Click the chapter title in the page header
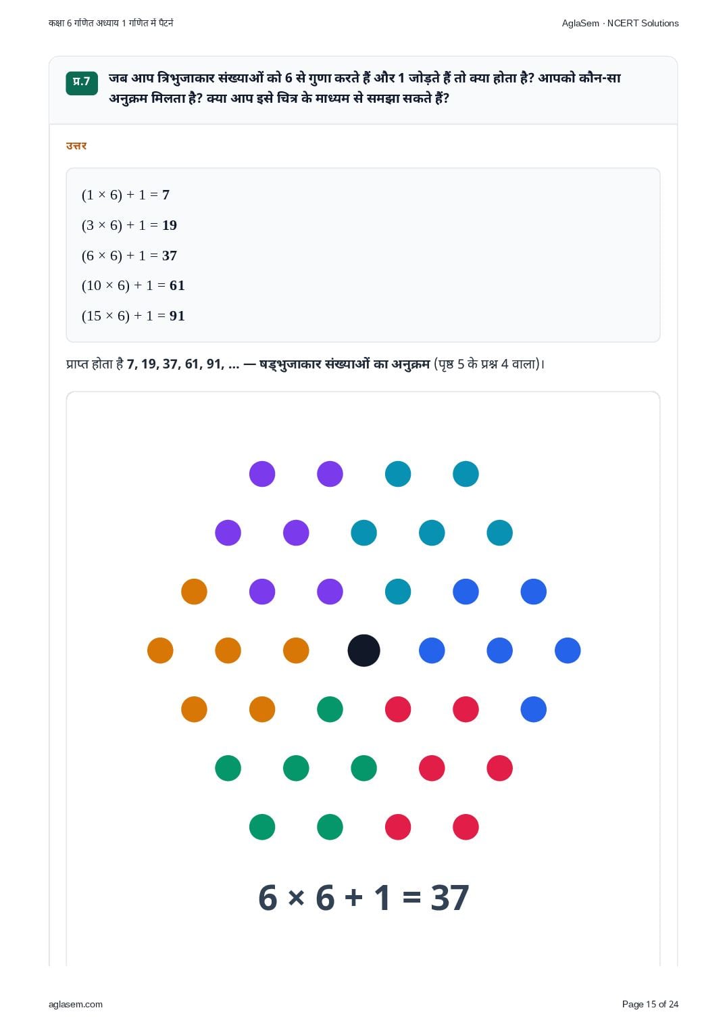 coord(111,23)
